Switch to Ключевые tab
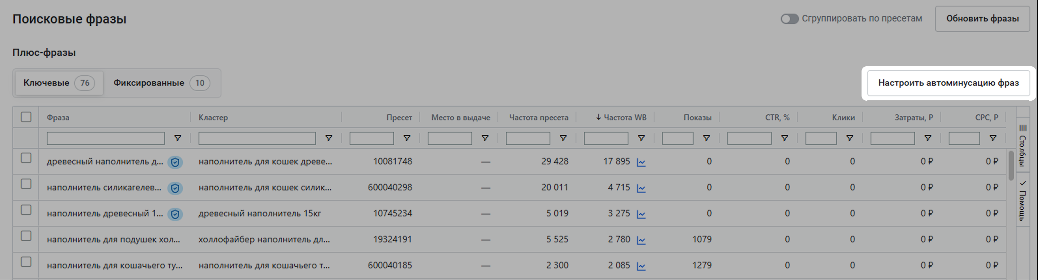The height and width of the screenshot is (280, 1038). pos(59,83)
